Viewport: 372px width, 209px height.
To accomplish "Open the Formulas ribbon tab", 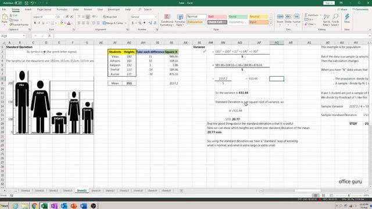I will coord(62,9).
